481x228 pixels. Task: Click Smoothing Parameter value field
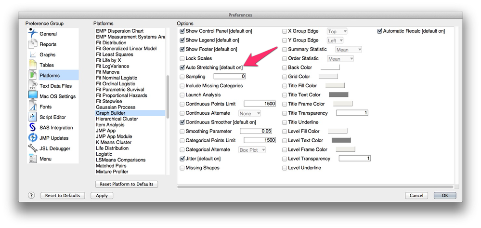coord(256,131)
